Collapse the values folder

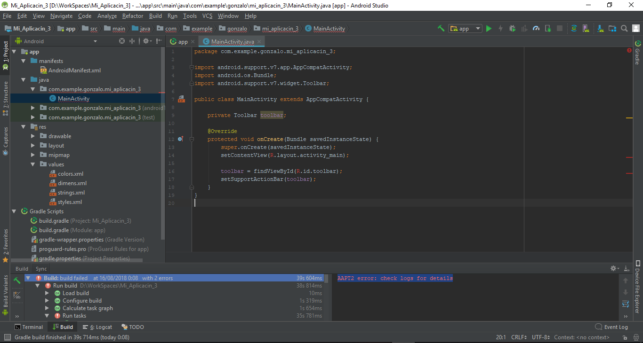[x=32, y=164]
